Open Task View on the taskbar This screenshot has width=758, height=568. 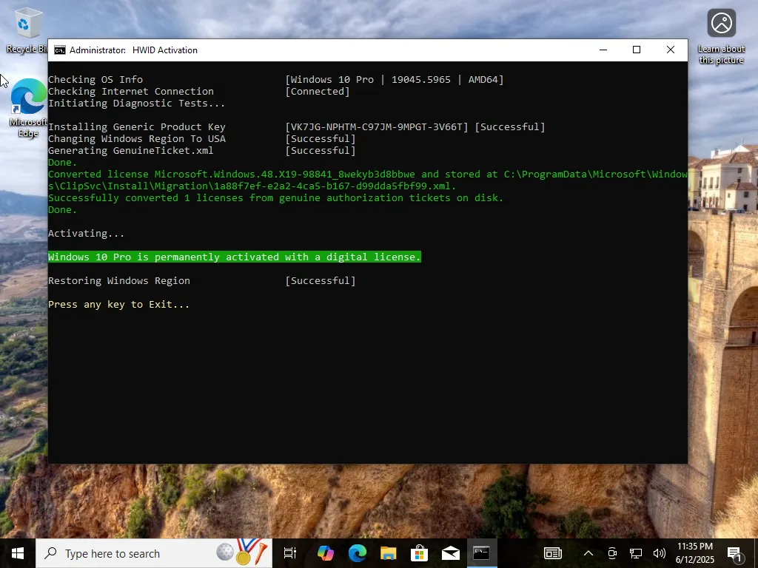click(290, 553)
